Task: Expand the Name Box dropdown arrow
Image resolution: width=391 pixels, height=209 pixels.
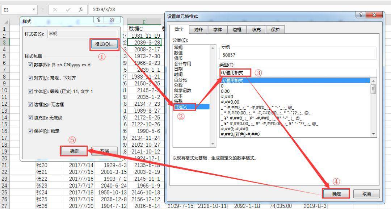Action: [34, 10]
